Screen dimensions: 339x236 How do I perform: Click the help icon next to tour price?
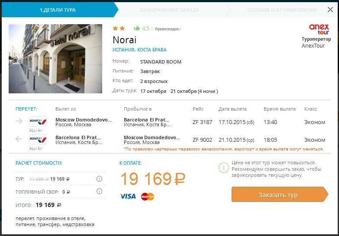(99, 179)
